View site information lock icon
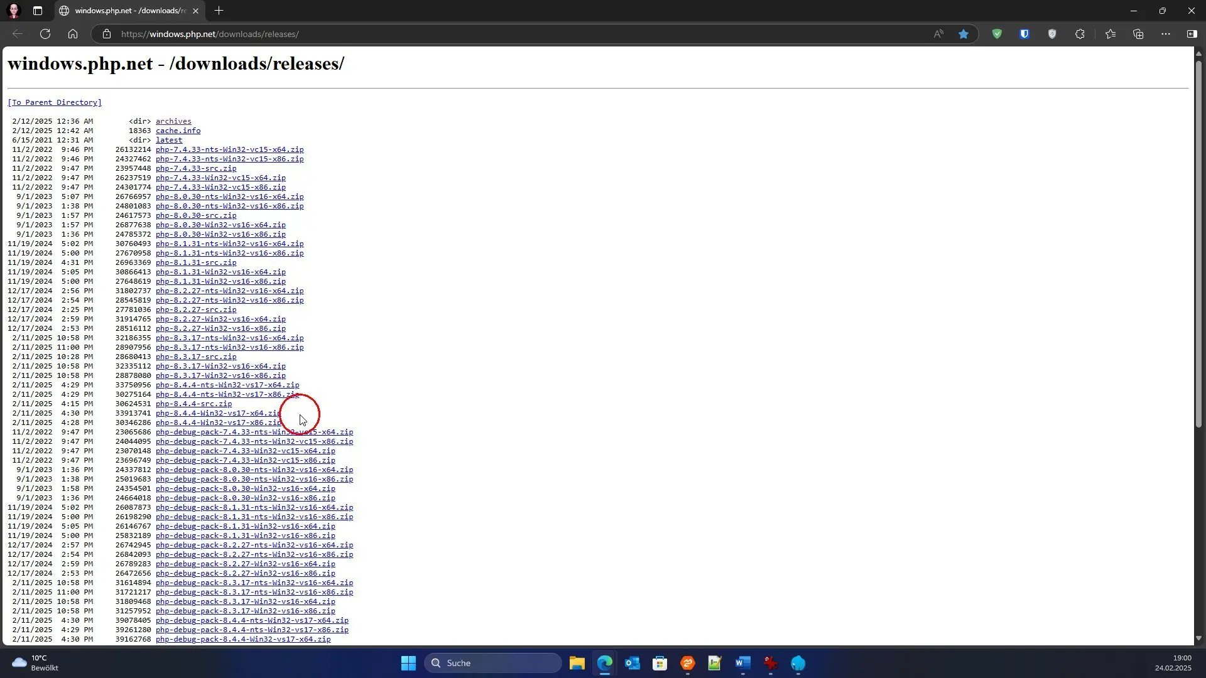This screenshot has width=1206, height=678. [x=107, y=34]
